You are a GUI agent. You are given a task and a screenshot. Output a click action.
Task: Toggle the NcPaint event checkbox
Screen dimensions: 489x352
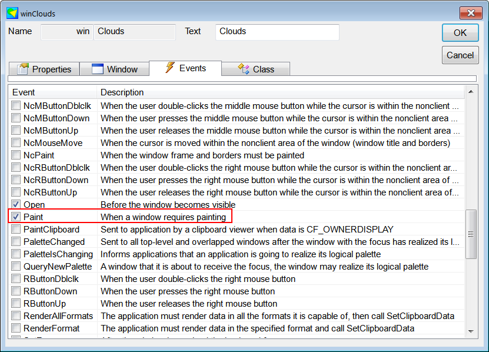[x=16, y=155]
